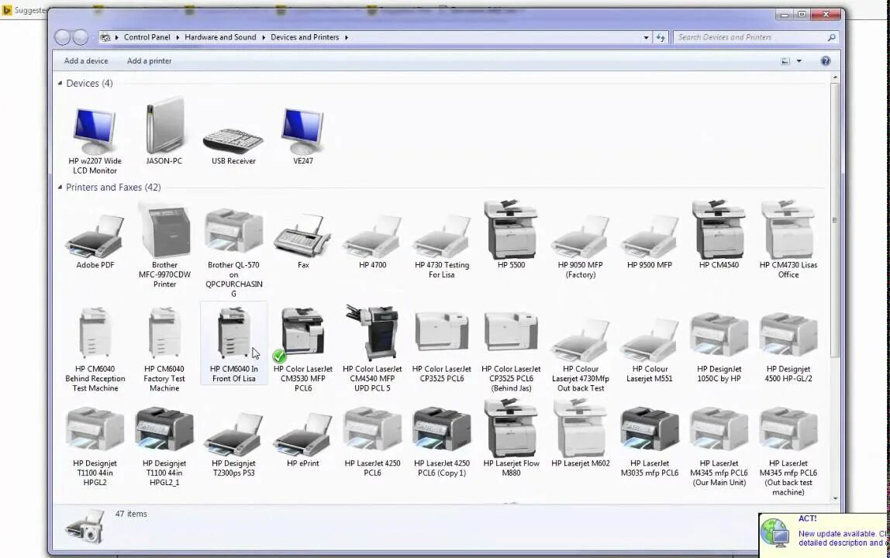Select HP LaserJet M4345 mfp PCL6 (Our Main Unit)
890x558 pixels.
[x=719, y=446]
